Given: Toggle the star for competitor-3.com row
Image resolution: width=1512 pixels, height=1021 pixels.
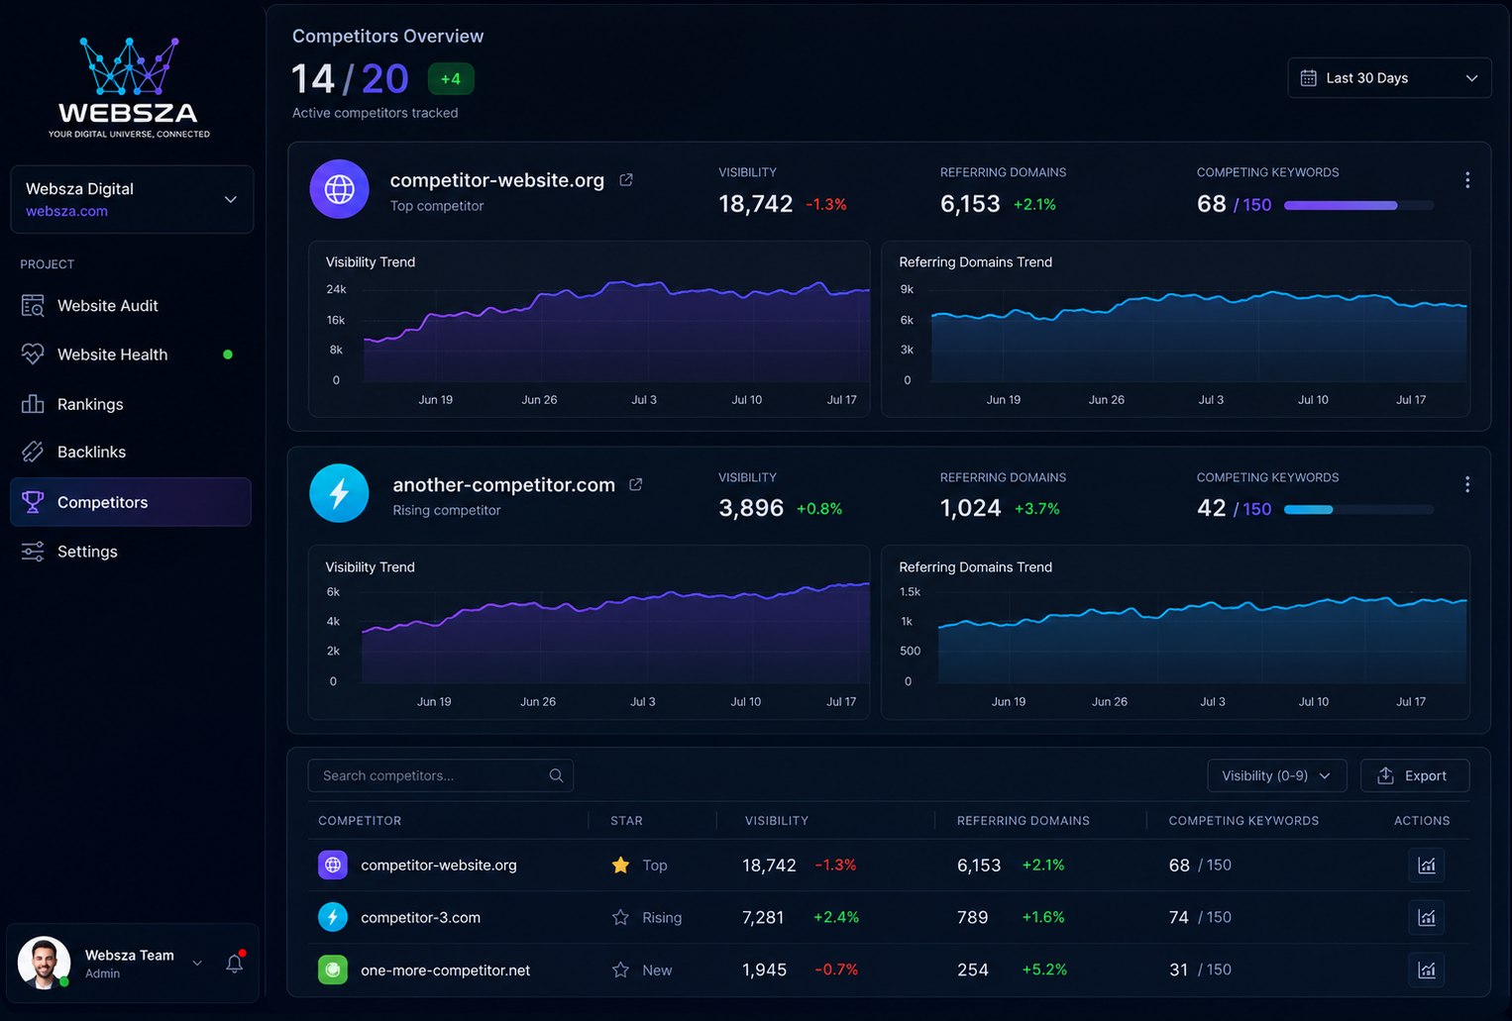Looking at the screenshot, I should coord(620,918).
